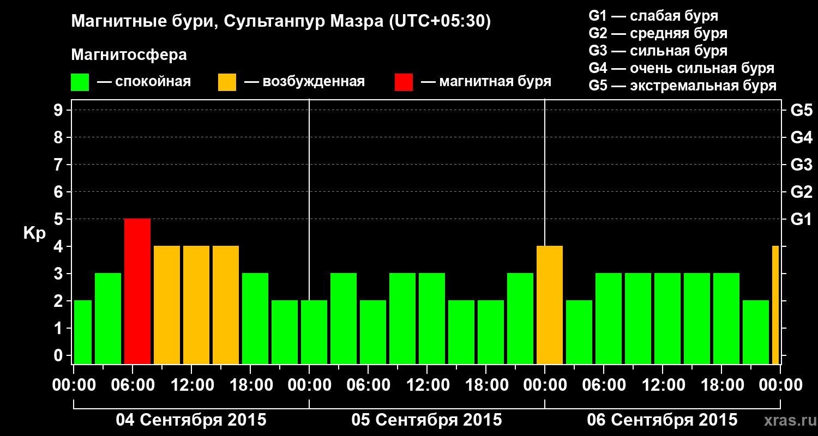Screen dimensions: 818x436
Task: Click the 'G1' label on right axis
Action: point(801,219)
